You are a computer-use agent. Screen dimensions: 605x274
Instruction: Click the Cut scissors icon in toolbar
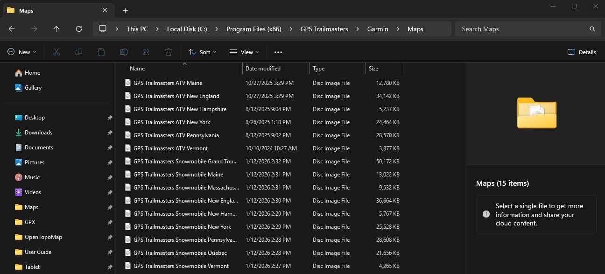56,52
